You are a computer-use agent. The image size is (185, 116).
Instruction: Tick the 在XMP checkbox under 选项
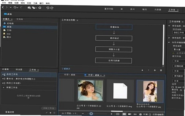(172, 87)
